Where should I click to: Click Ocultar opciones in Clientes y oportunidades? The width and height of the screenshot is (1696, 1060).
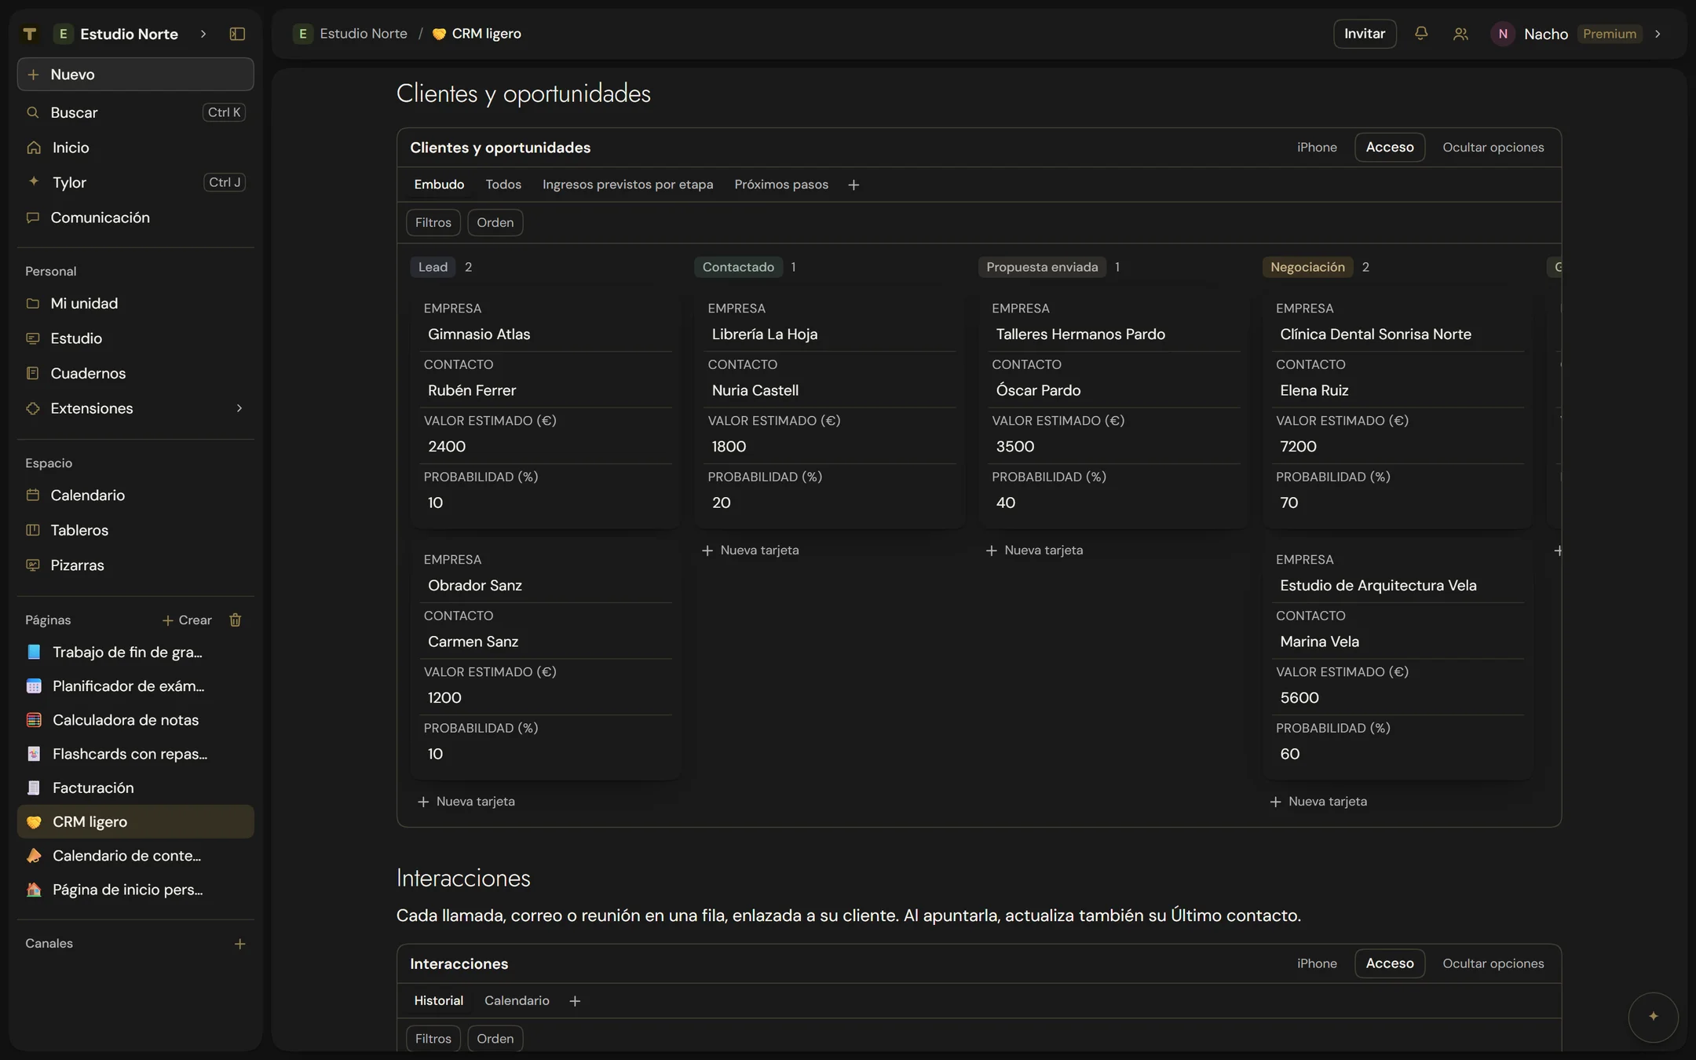click(1493, 148)
